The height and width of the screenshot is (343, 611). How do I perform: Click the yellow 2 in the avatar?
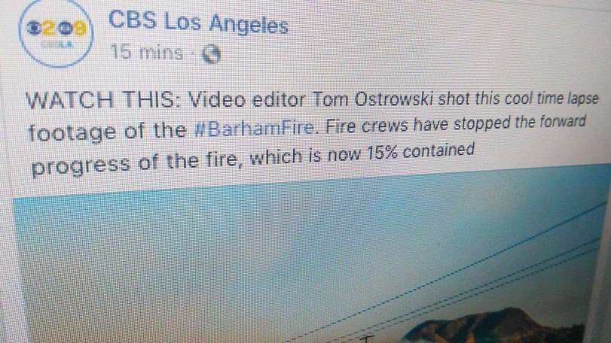click(x=49, y=28)
